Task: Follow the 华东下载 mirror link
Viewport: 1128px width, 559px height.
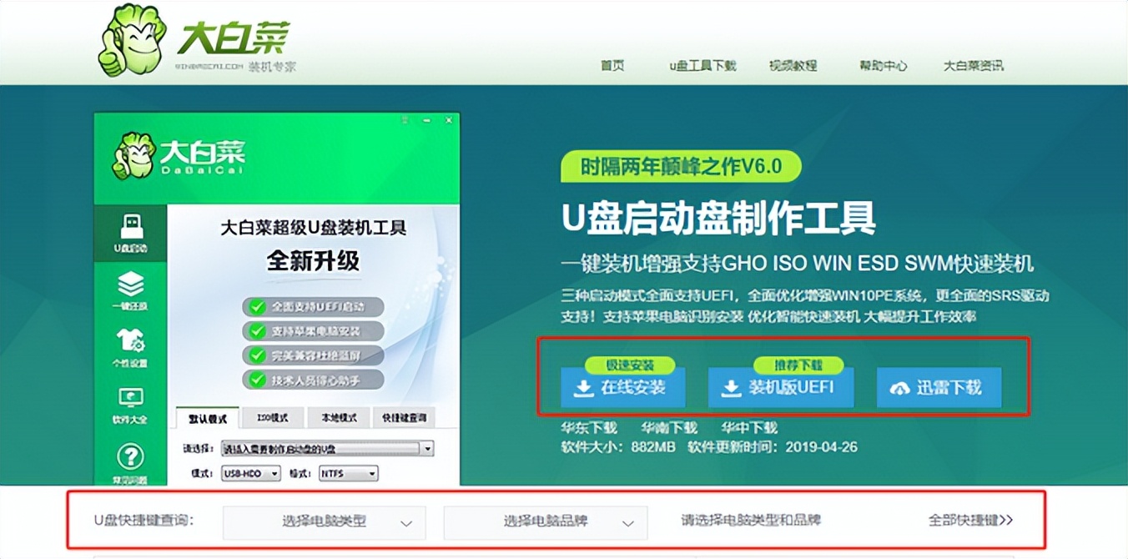Action: tap(589, 428)
